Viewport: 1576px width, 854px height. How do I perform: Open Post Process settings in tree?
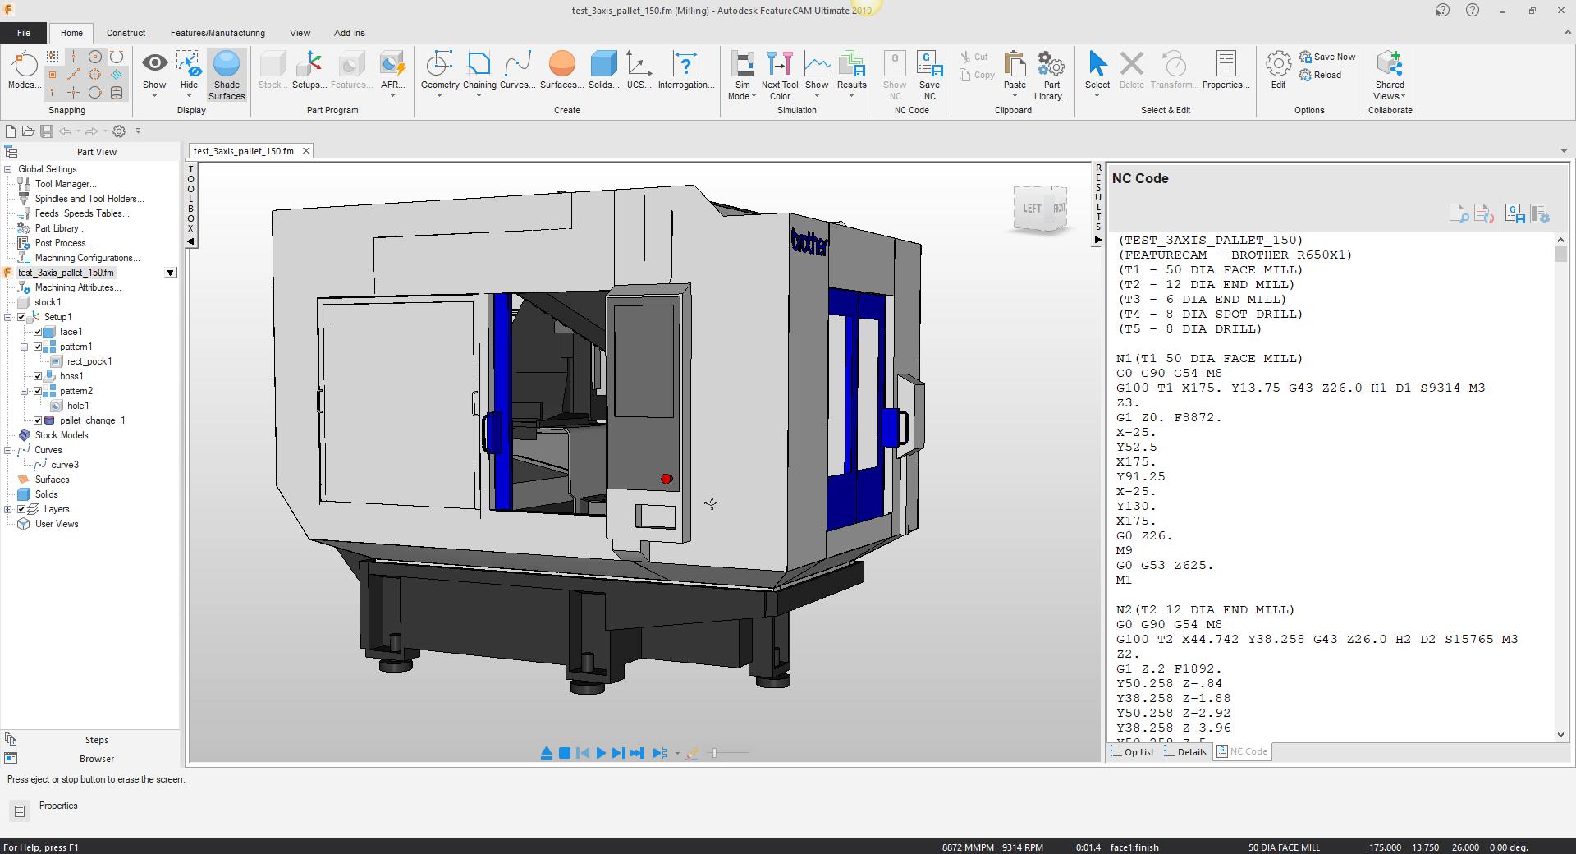click(x=64, y=243)
